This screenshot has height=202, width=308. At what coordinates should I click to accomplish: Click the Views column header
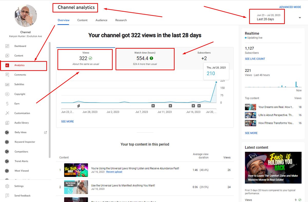227,157
